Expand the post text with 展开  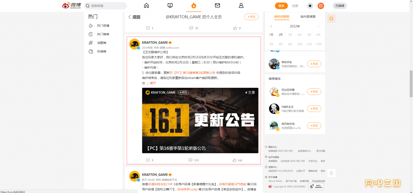point(153,83)
